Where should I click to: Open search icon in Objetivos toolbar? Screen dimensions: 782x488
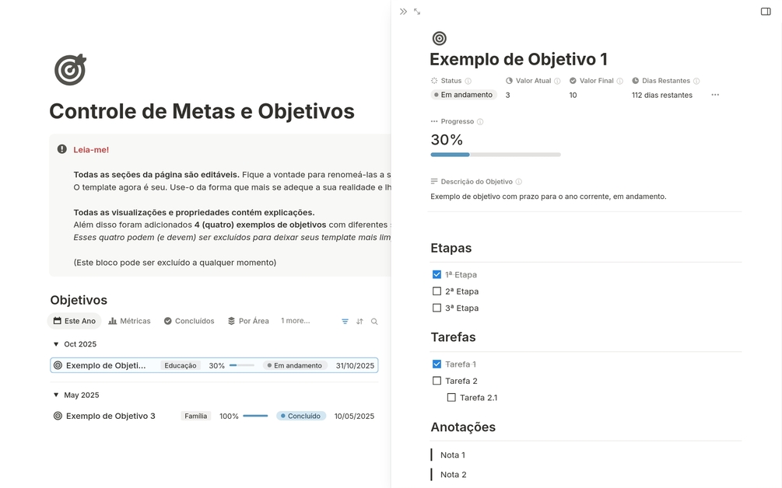pos(374,321)
